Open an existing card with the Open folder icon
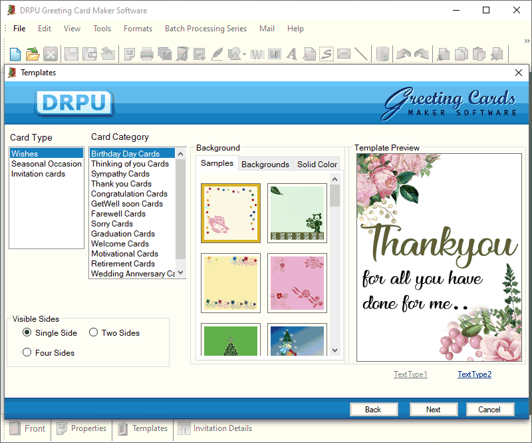 tap(33, 54)
